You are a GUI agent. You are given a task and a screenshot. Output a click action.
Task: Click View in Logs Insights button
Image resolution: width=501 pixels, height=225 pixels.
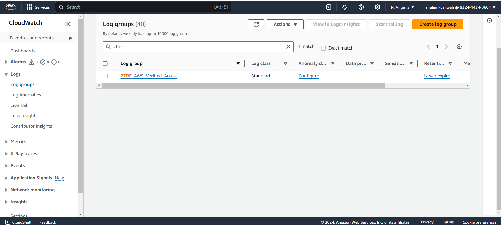pos(336,24)
